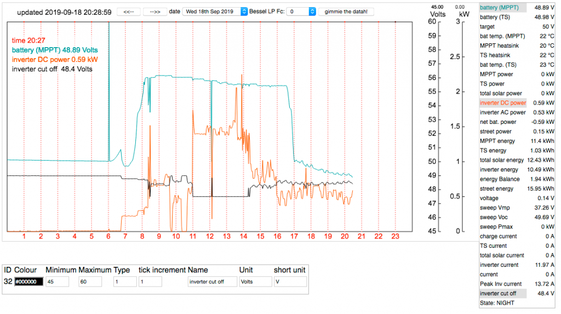The width and height of the screenshot is (561, 314).
Task: Click the Minimum input field showing 45
Action: coord(57,282)
